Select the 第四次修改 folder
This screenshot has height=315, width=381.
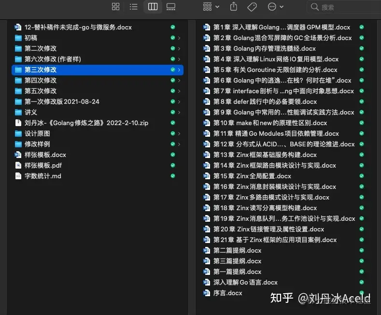(x=98, y=81)
